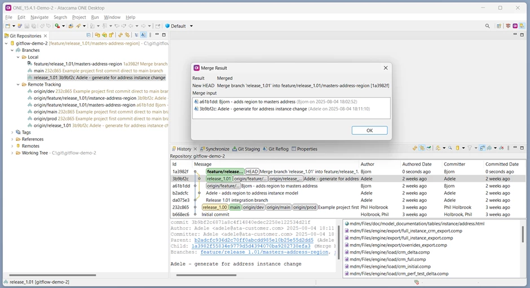Click the Save icon in main toolbar
Image resolution: width=530 pixels, height=288 pixels.
tap(26, 26)
